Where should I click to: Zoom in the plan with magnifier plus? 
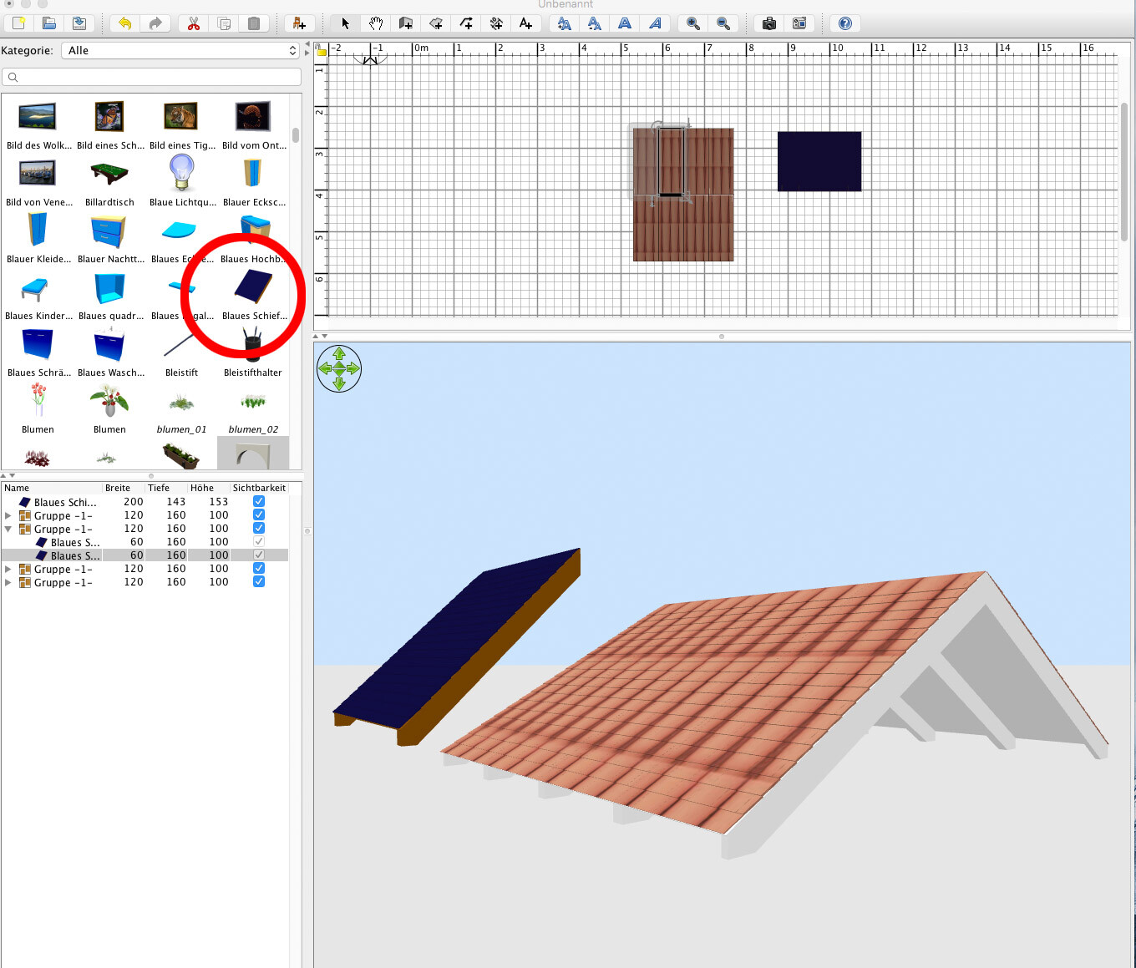[x=693, y=23]
